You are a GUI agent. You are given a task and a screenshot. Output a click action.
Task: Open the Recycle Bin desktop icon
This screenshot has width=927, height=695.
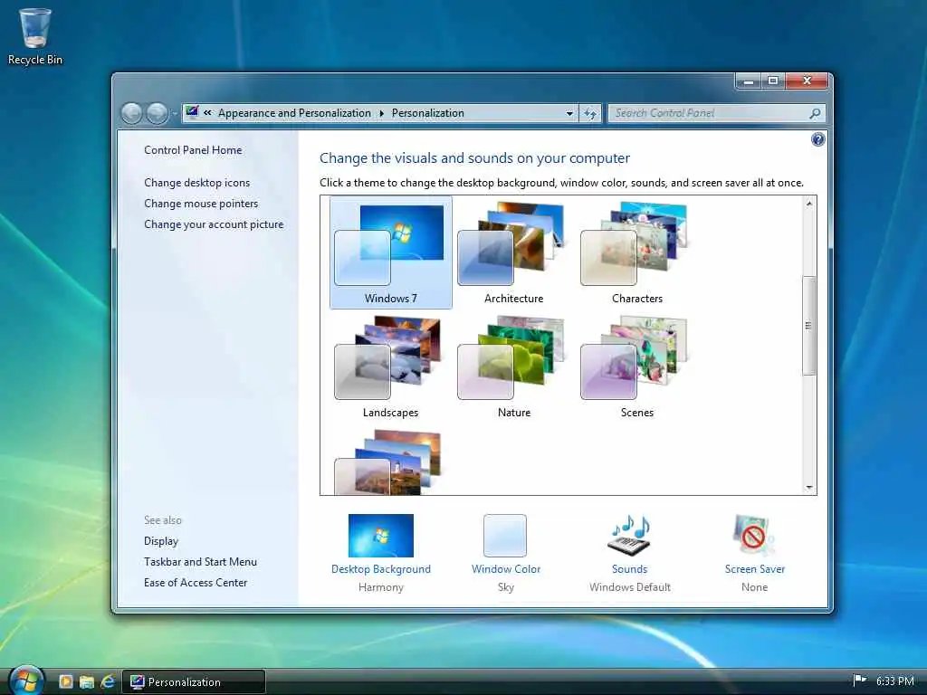(x=34, y=35)
